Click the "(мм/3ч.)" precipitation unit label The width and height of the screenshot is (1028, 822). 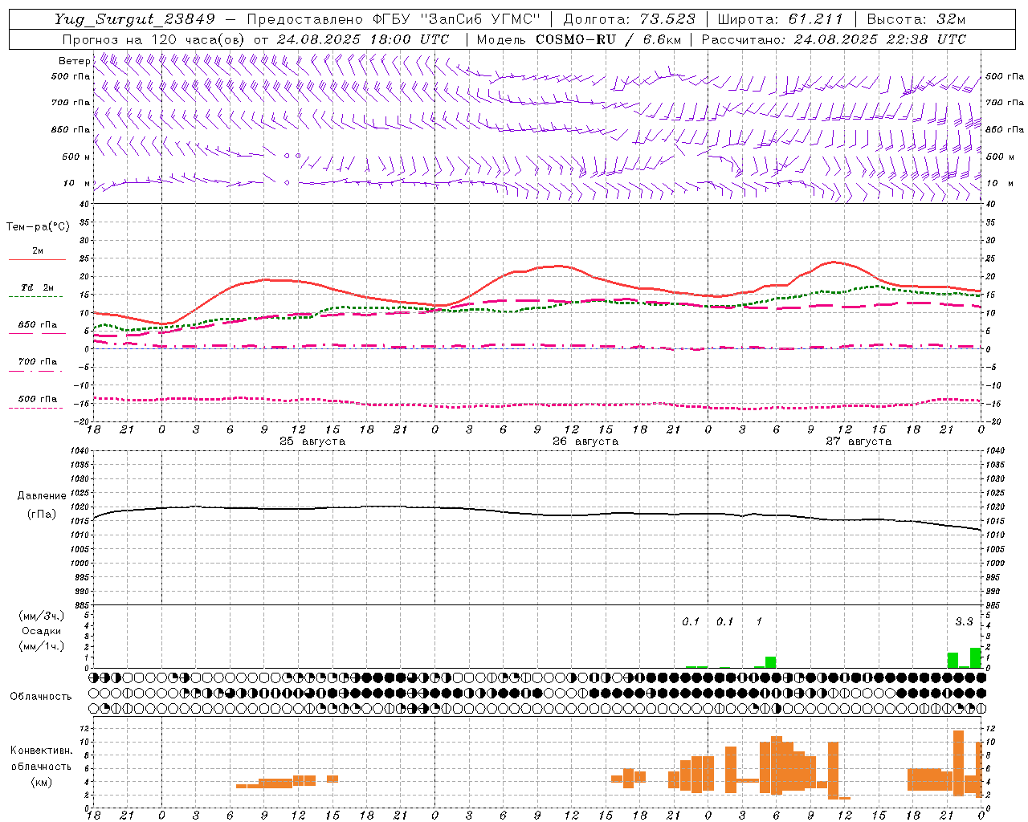coord(41,616)
